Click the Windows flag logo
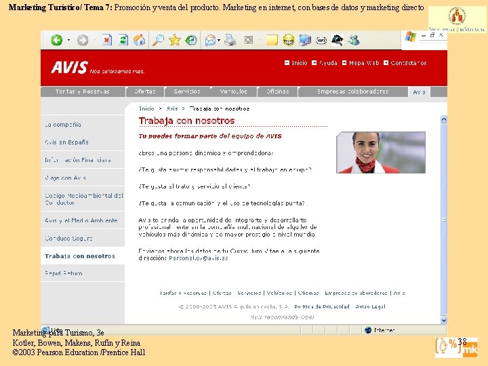 411,37
